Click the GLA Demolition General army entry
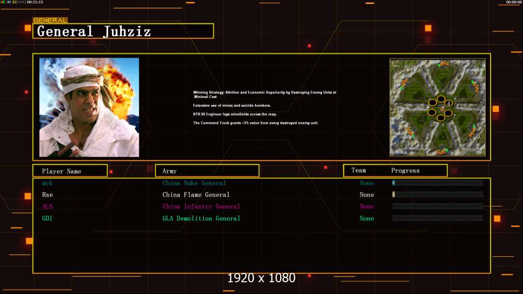 click(201, 219)
